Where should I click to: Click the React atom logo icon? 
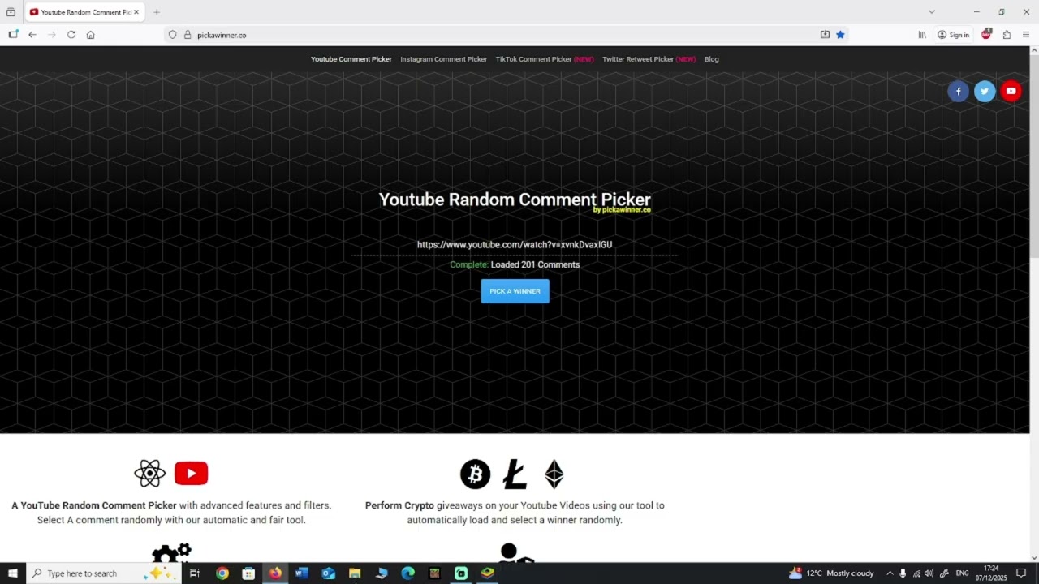click(150, 473)
